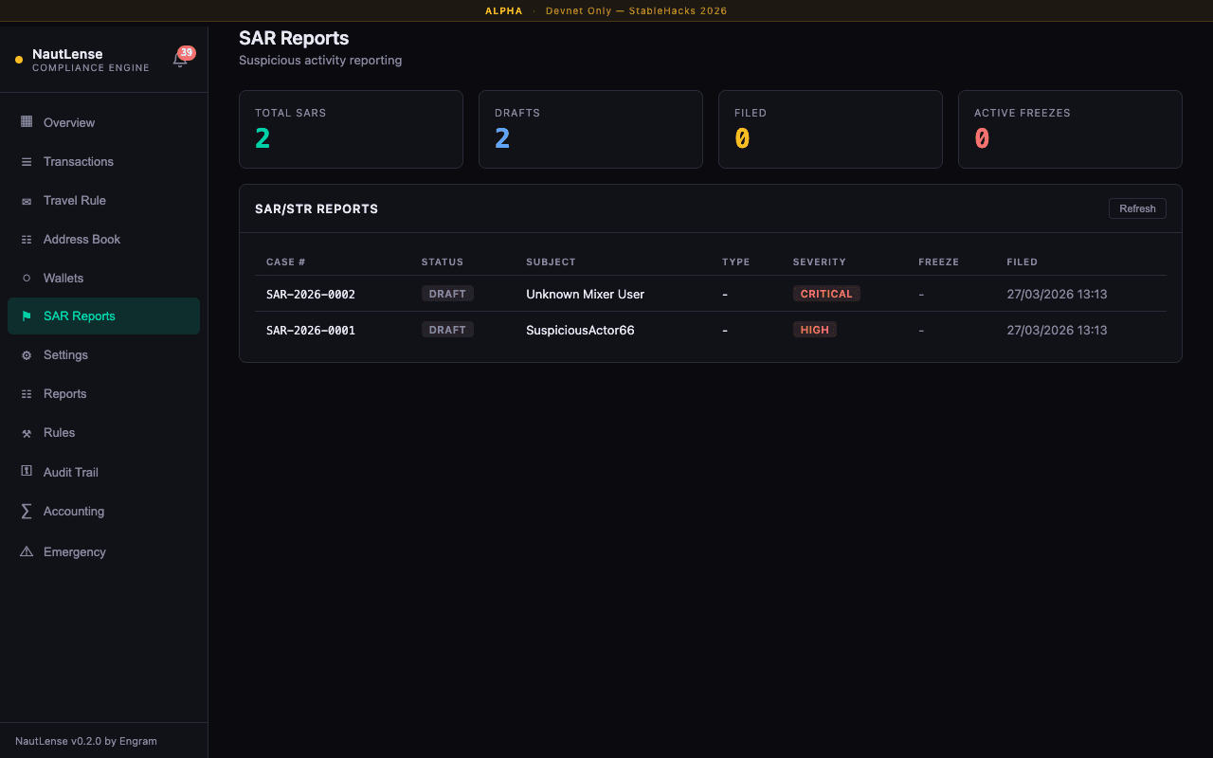1213x758 pixels.
Task: Click the Emergency warning triangle icon
Action: coord(26,550)
